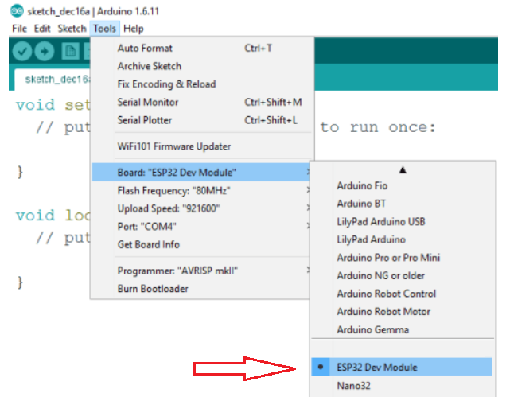Select the sketch_dec16a editor tab

[53, 79]
